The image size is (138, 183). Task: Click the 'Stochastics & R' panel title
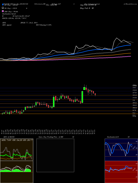point(113,137)
